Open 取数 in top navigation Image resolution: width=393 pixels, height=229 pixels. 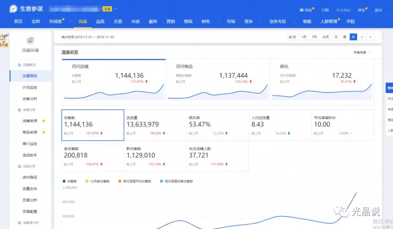pyautogui.click(x=307, y=21)
